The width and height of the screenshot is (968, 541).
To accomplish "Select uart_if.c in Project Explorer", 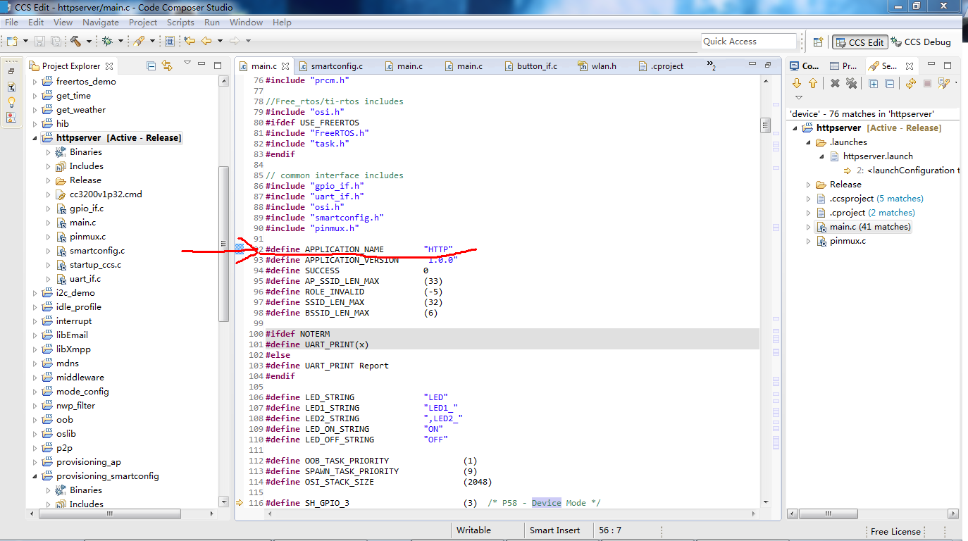I will [x=85, y=279].
